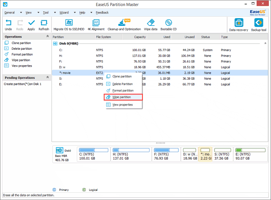The height and width of the screenshot is (200, 271).
Task: Click the Disk0 Basic MBR icon in disk map
Action: click(60, 150)
